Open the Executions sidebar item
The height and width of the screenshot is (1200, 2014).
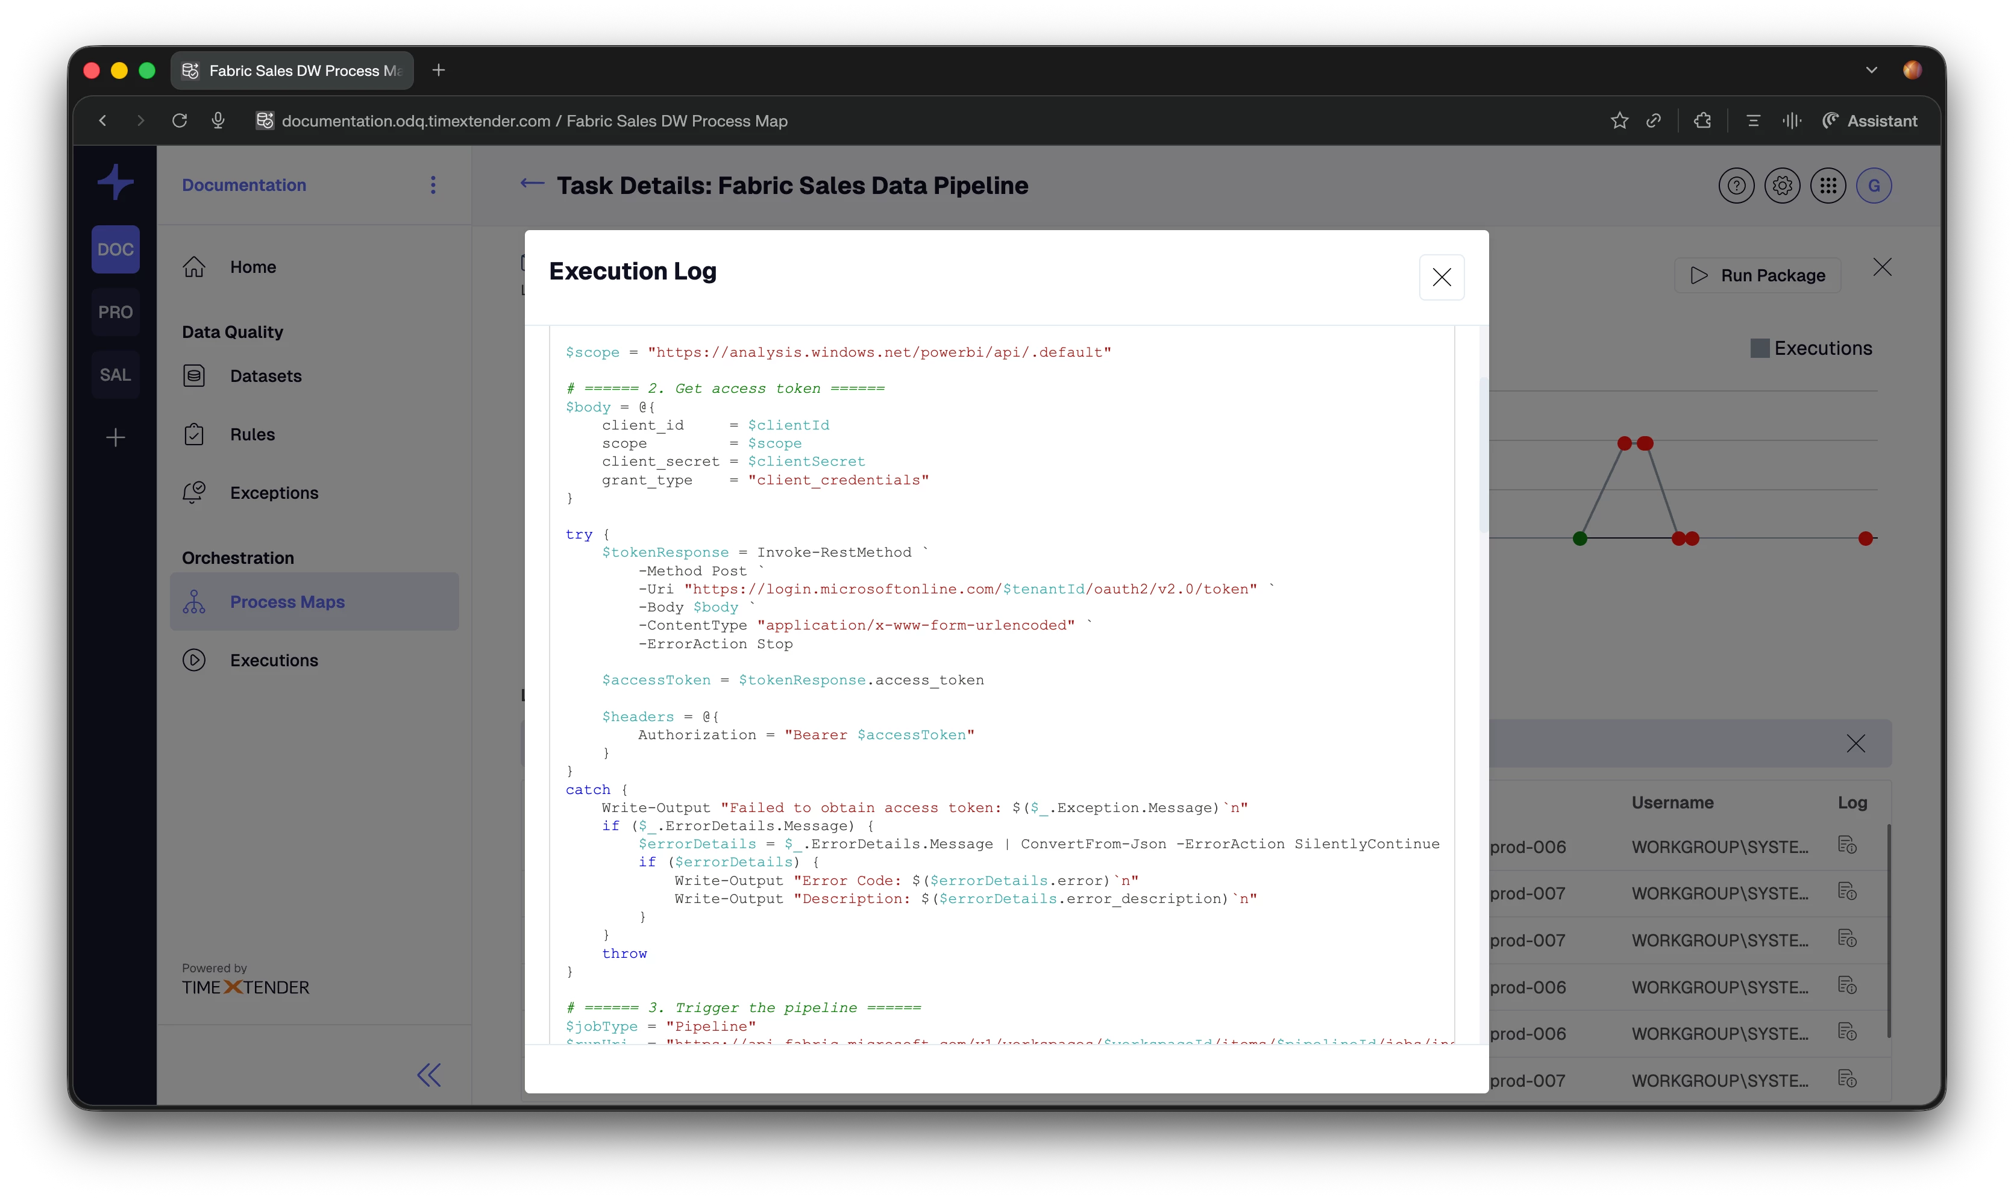(x=274, y=660)
